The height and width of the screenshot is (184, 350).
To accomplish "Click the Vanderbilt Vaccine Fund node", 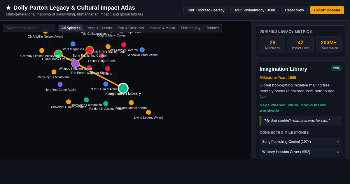I will 106,104.
